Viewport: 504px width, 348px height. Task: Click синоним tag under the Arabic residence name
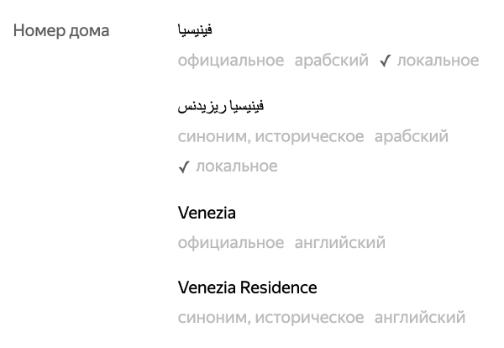coord(213,136)
